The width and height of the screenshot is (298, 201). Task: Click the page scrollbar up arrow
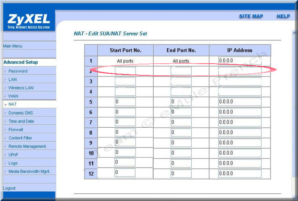coord(294,33)
